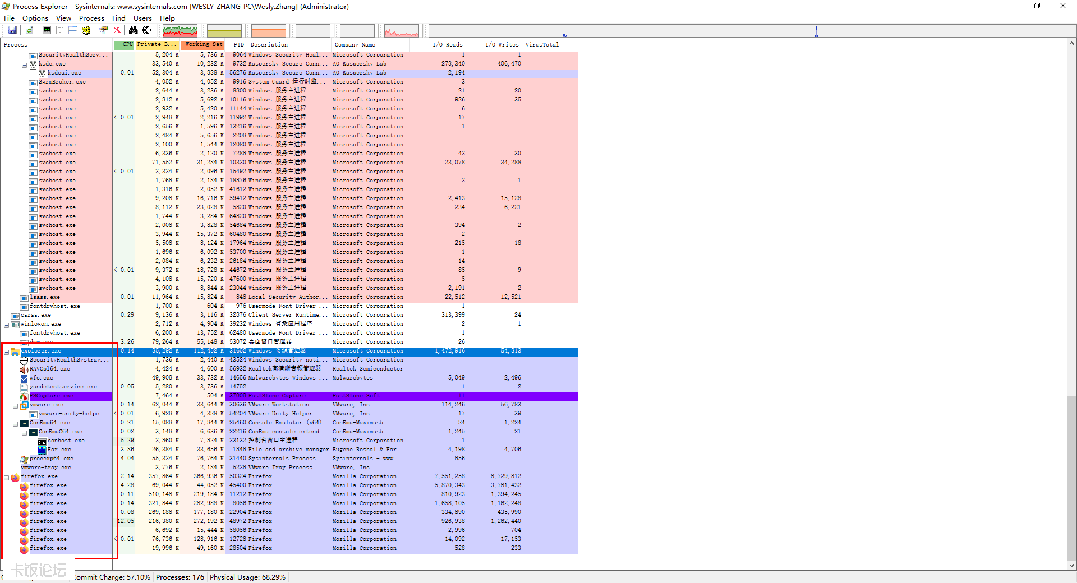The height and width of the screenshot is (583, 1077).
Task: Click the green CPU usage history graph
Action: pos(180,31)
